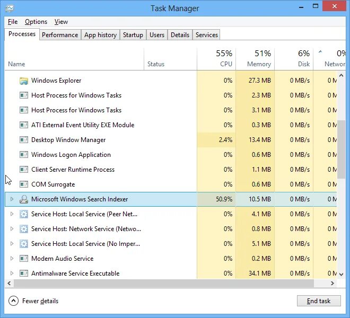Viewport: 350px width, 318px height.
Task: Switch to the Details tab
Action: [180, 35]
